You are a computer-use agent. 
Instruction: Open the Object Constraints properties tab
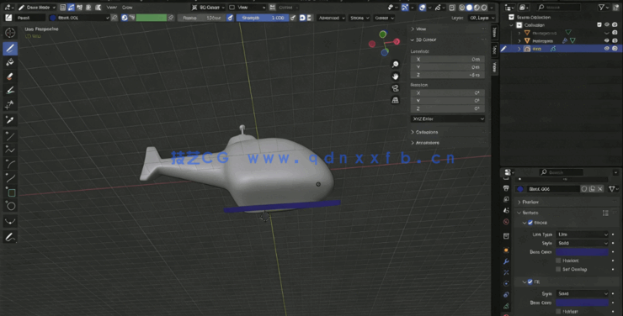tap(506, 295)
